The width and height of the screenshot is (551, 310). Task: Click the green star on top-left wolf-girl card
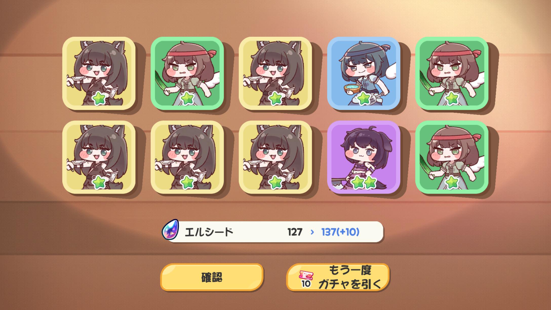coord(99,98)
